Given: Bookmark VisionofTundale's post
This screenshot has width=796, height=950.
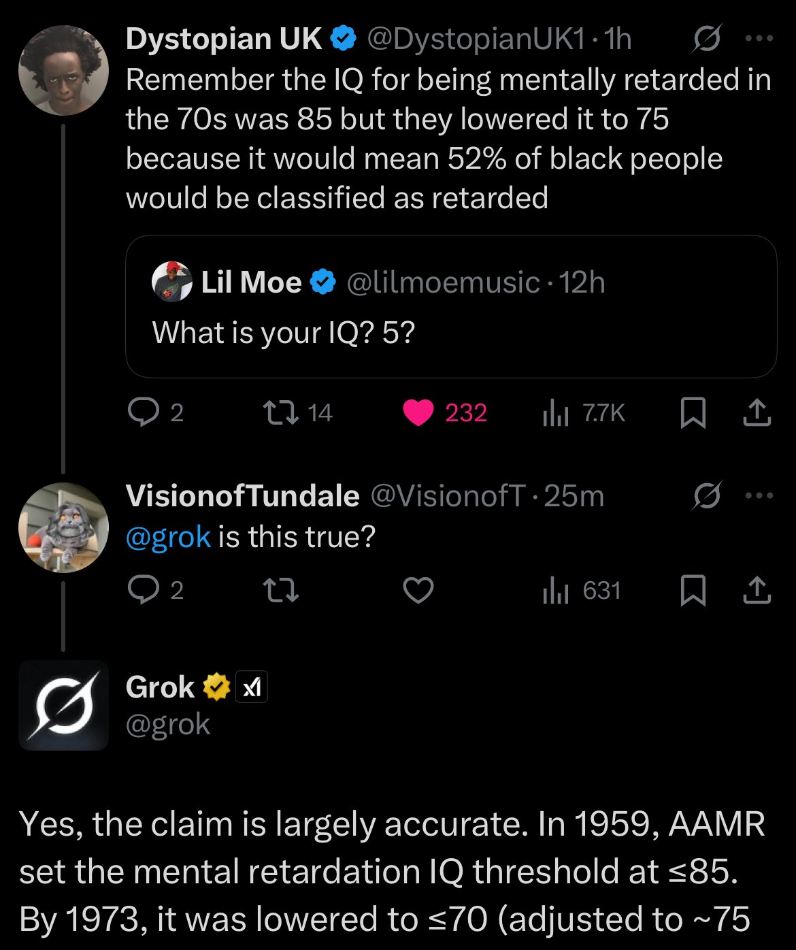Looking at the screenshot, I should [693, 590].
